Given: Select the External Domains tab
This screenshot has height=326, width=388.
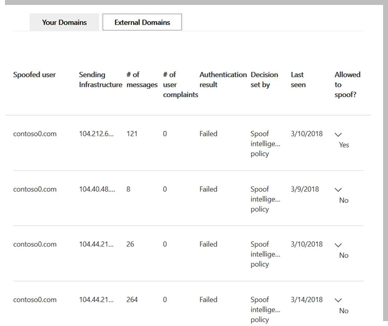Looking at the screenshot, I should point(142,22).
